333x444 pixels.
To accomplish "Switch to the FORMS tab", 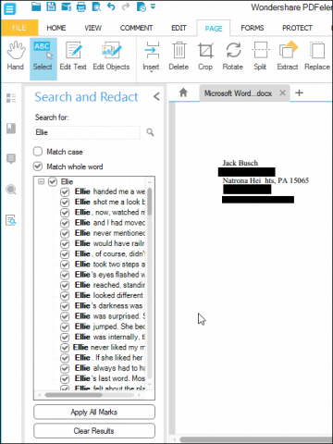I will [253, 28].
